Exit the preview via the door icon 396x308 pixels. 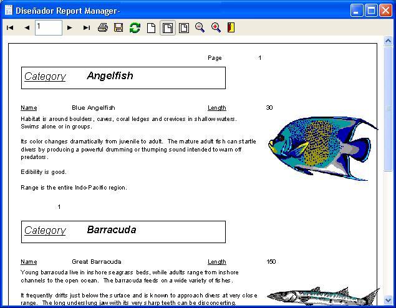[x=231, y=27]
